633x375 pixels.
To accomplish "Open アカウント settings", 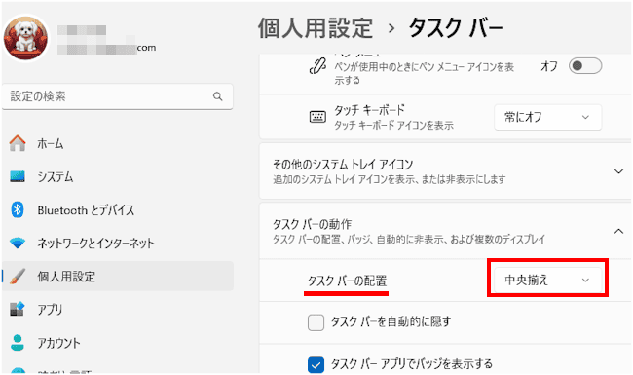I will coord(118,342).
